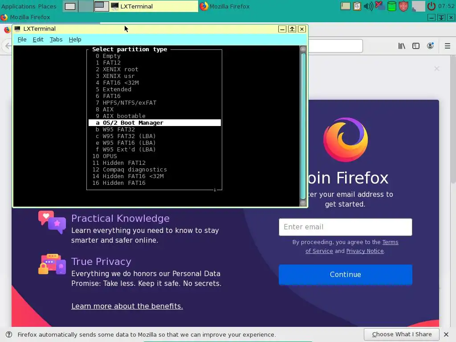Click the green disk tray icon

tap(392, 6)
